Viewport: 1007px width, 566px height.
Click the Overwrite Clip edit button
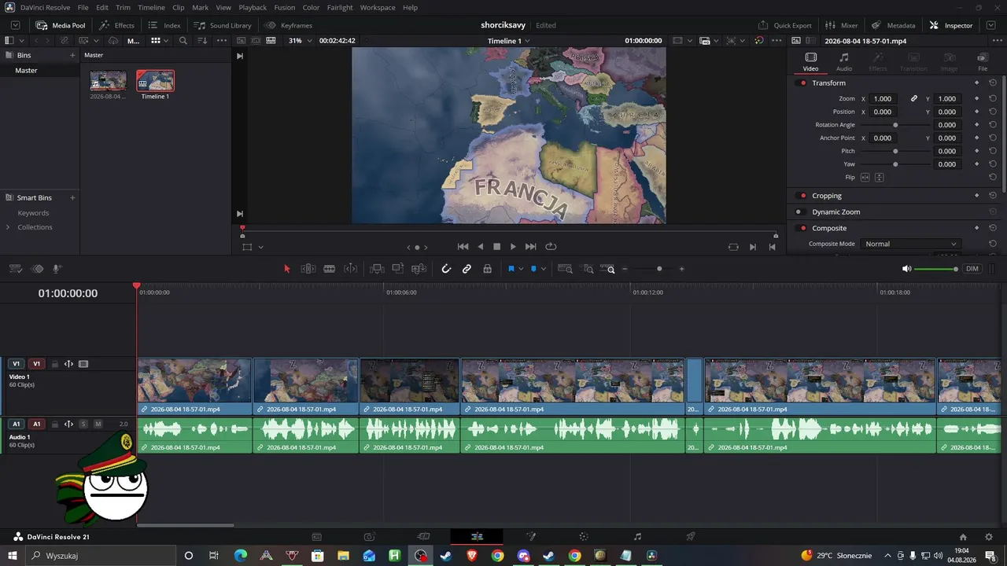(x=398, y=269)
